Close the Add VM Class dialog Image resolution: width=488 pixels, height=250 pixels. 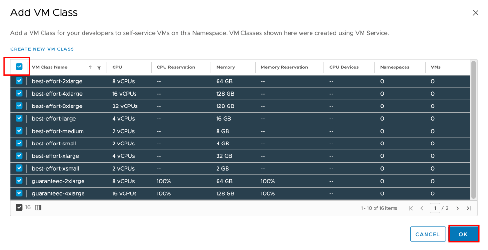(x=475, y=13)
